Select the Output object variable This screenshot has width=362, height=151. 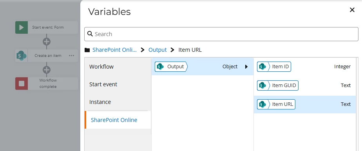(171, 67)
